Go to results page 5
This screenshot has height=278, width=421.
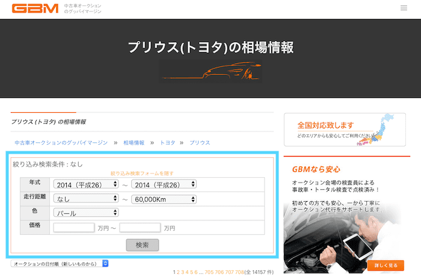192,272
